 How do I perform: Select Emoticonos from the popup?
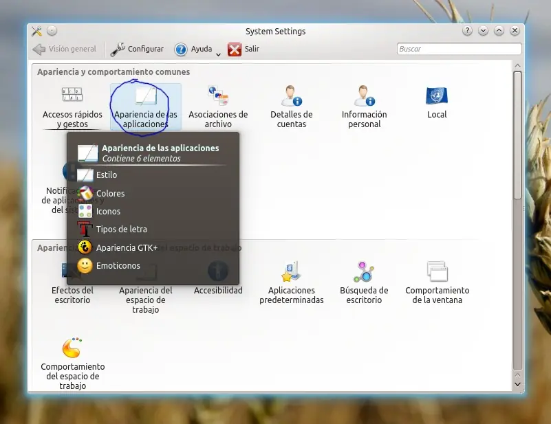click(x=118, y=266)
